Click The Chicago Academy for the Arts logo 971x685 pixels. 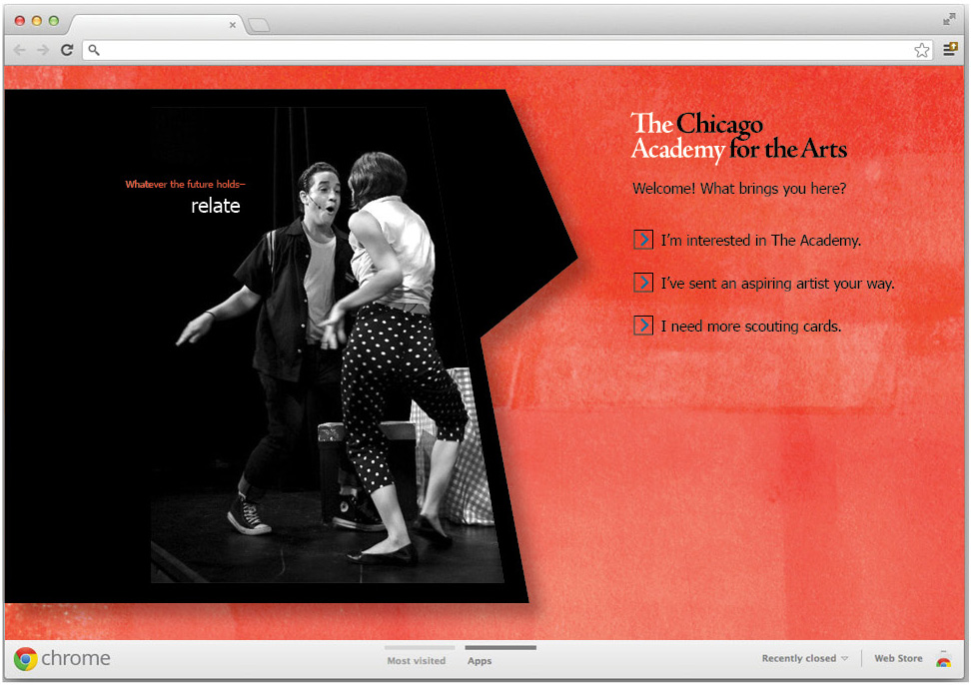click(x=738, y=137)
